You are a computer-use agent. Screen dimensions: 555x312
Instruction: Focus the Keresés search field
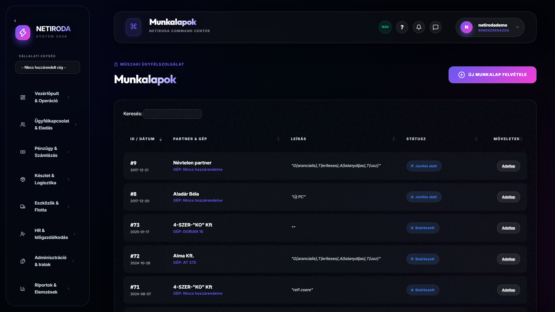click(x=172, y=114)
